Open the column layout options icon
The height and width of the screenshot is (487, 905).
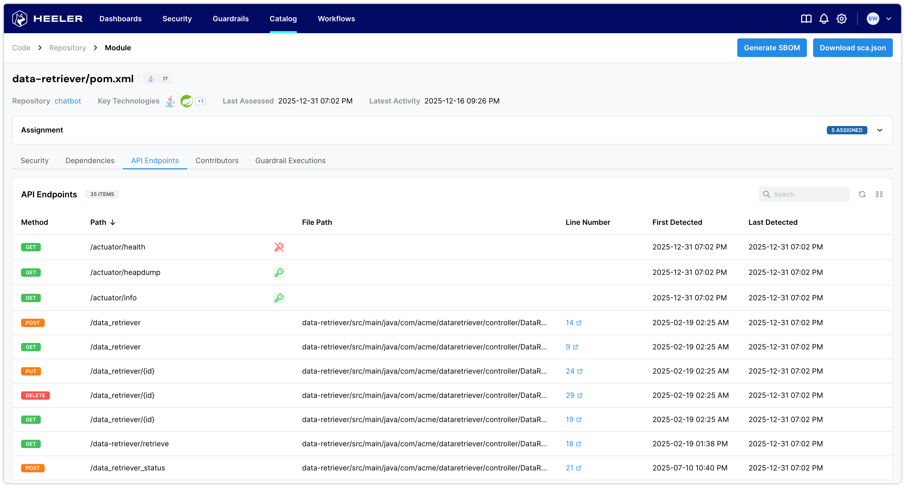[879, 194]
